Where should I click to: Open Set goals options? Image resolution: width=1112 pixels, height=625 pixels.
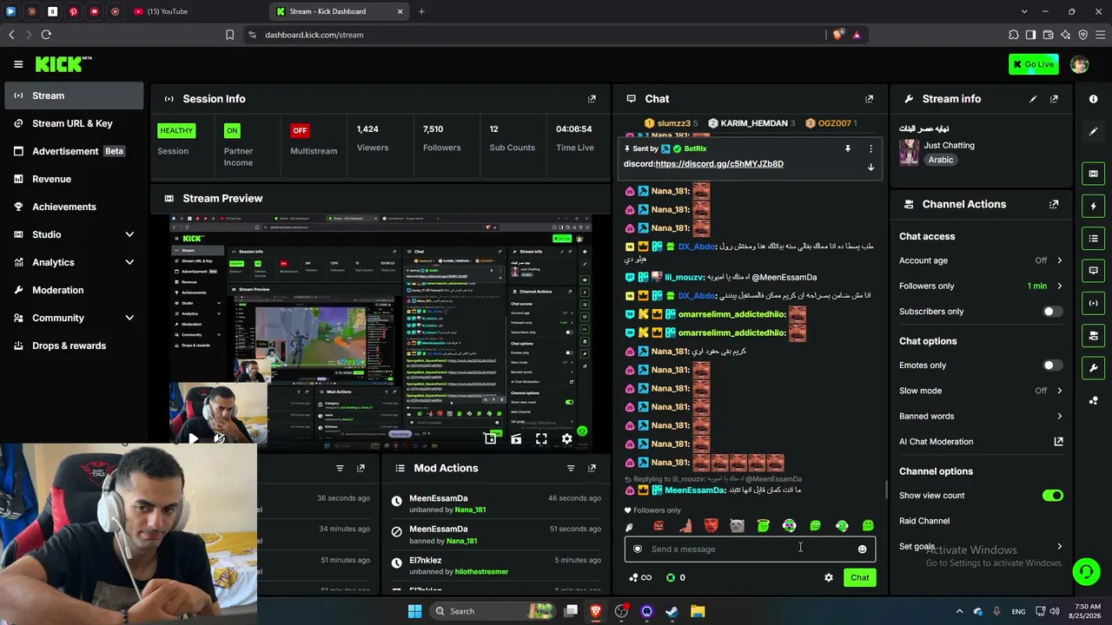pyautogui.click(x=981, y=546)
